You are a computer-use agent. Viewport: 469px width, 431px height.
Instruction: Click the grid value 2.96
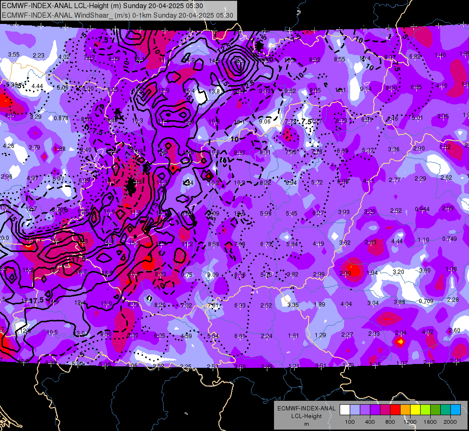click(x=7, y=176)
